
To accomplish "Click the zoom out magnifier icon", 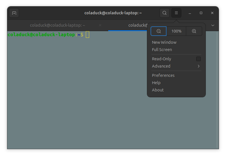I will (x=159, y=31).
